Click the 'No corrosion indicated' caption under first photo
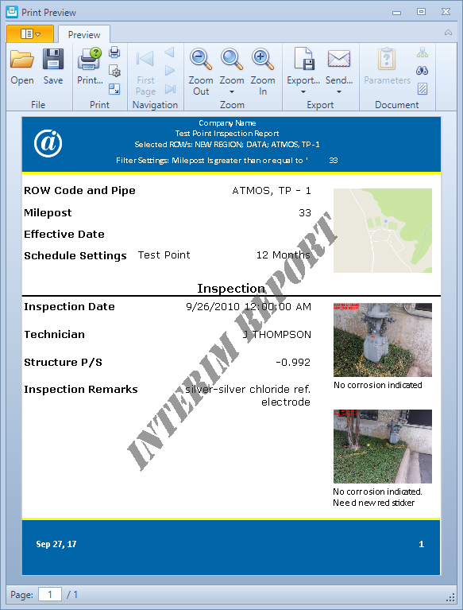Image resolution: width=463 pixels, height=610 pixels. coord(377,385)
